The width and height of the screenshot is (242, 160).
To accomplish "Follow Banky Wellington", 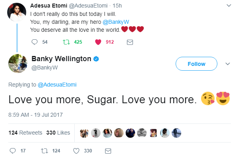I will pyautogui.click(x=196, y=64).
